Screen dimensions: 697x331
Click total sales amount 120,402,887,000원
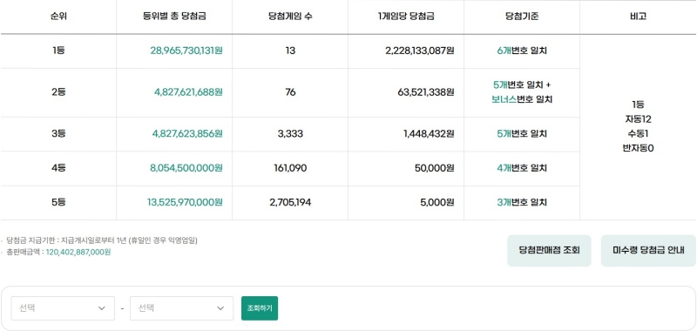coord(78,252)
